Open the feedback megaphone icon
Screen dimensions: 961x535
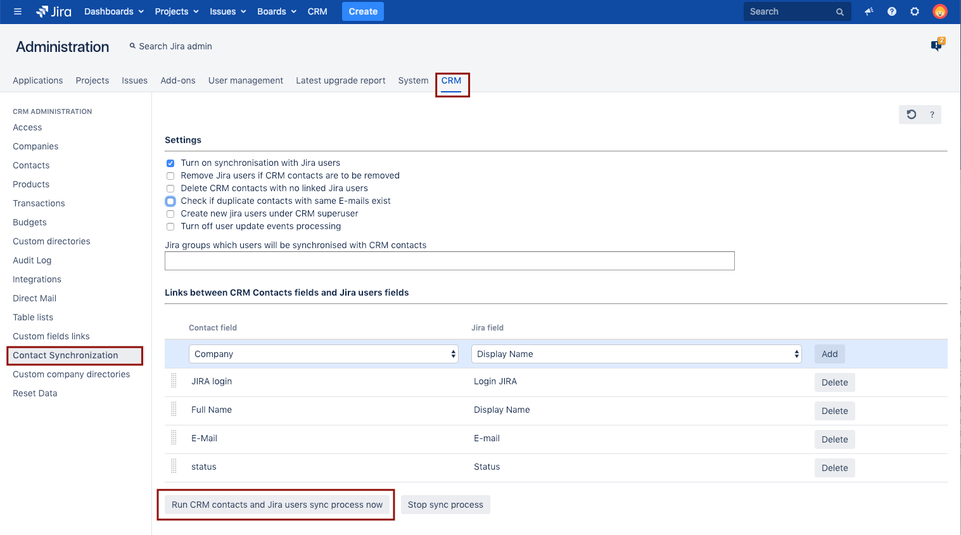point(869,11)
